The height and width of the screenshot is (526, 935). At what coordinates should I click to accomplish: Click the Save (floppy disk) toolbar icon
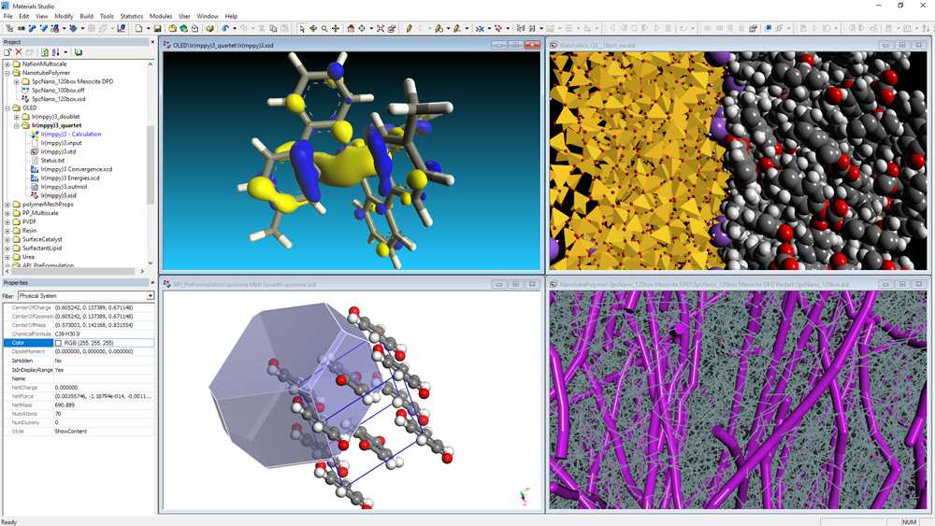[x=157, y=28]
